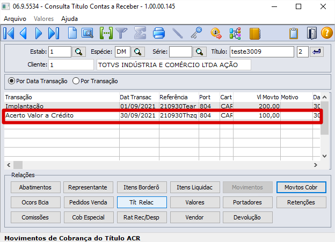Click the printer icon
Viewport: 335px width, 242px height.
pos(159,33)
